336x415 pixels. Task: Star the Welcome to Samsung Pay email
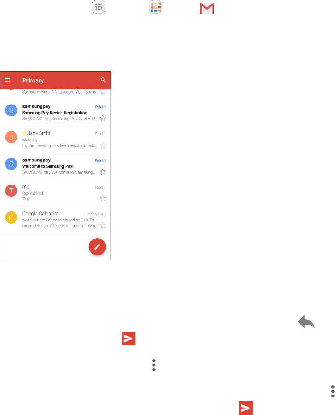click(103, 172)
